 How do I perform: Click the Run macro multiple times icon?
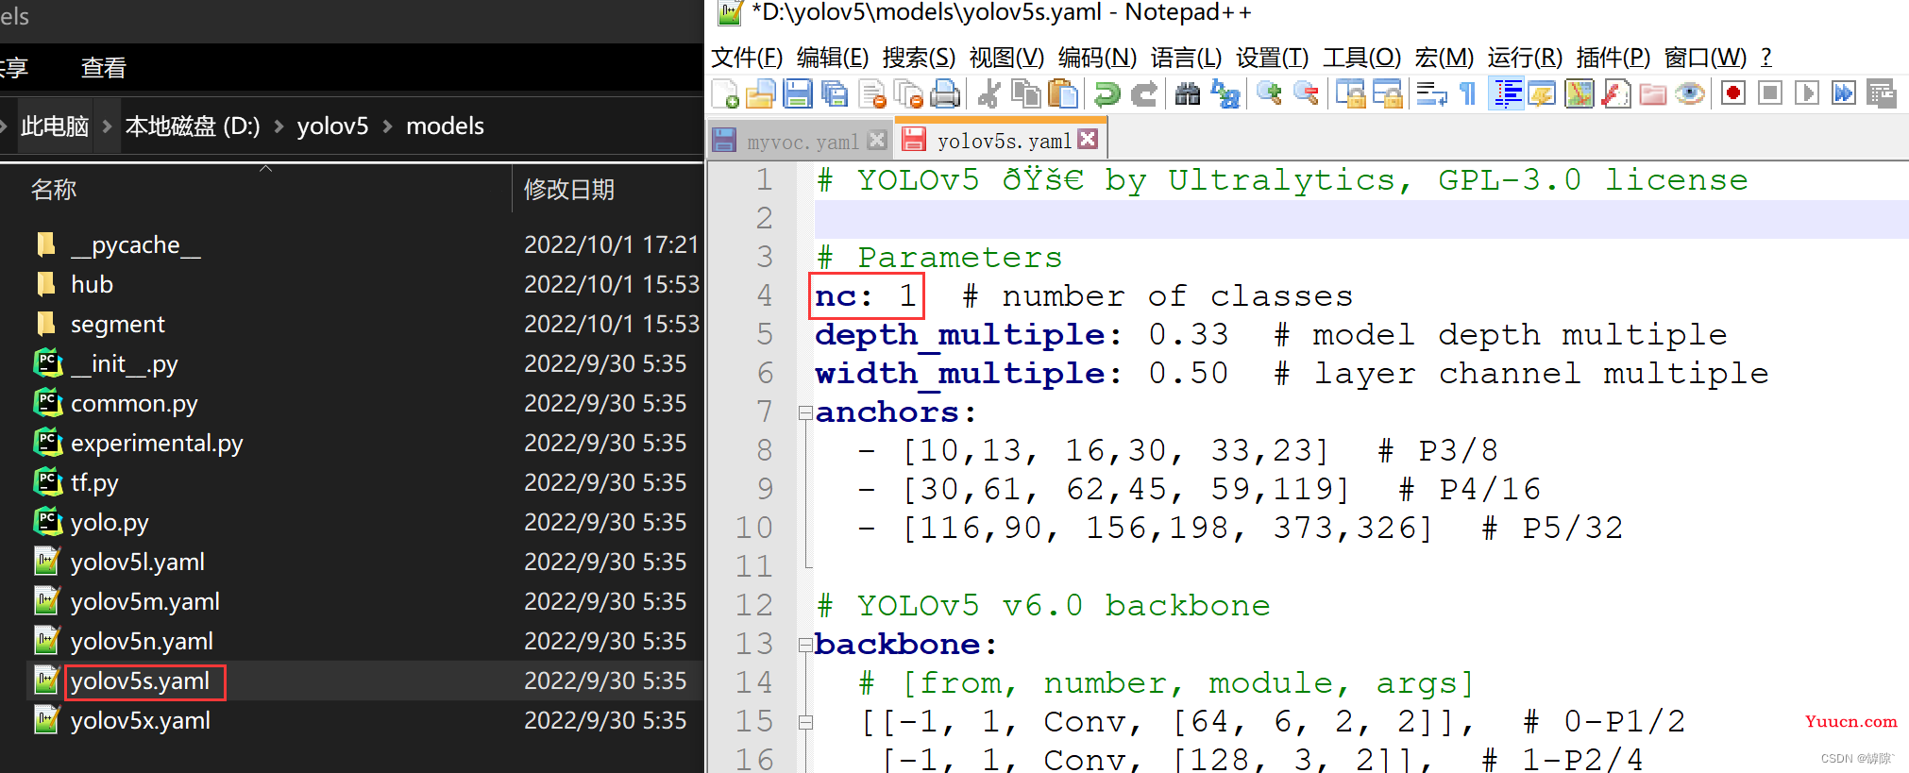pos(1844,93)
